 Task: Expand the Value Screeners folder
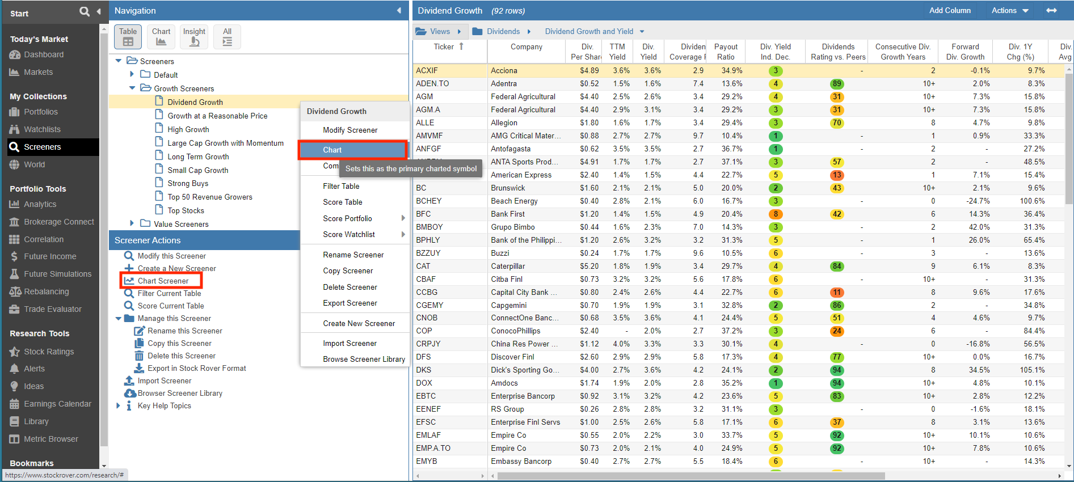click(132, 223)
